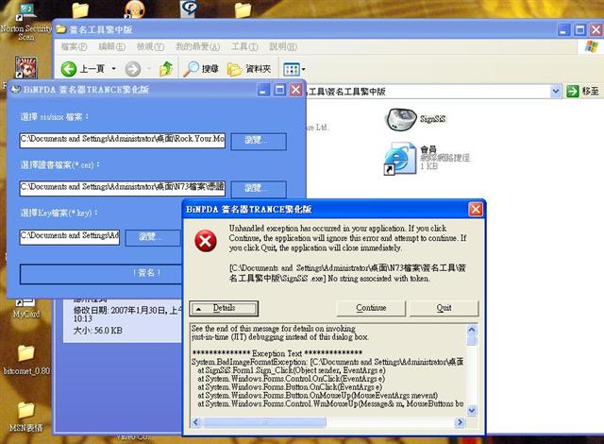Toggle the Folders (資料夾) pane button
Viewport: 604px width, 444px height.
249,69
